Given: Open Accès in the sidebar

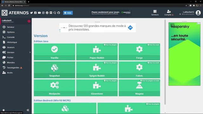Looking at the screenshot, I should (x=16, y=73).
